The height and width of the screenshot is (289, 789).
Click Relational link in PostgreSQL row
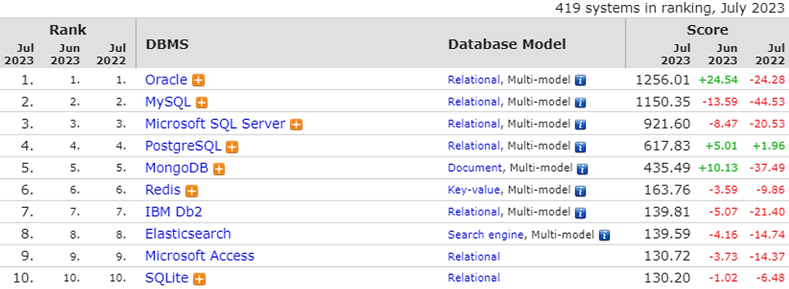click(474, 146)
